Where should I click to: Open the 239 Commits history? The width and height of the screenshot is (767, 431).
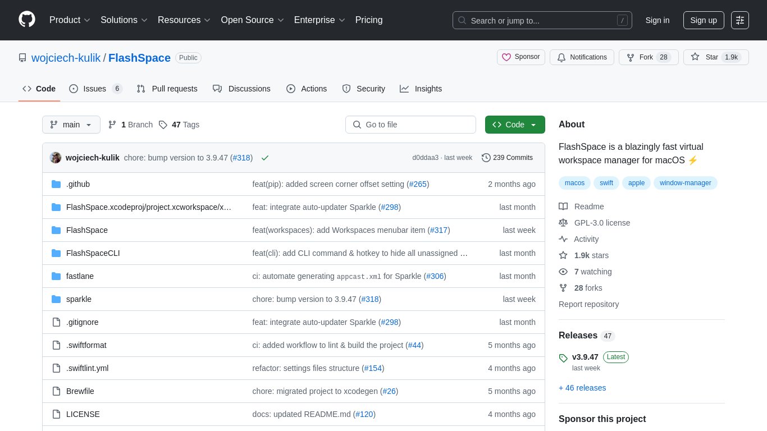pos(507,158)
